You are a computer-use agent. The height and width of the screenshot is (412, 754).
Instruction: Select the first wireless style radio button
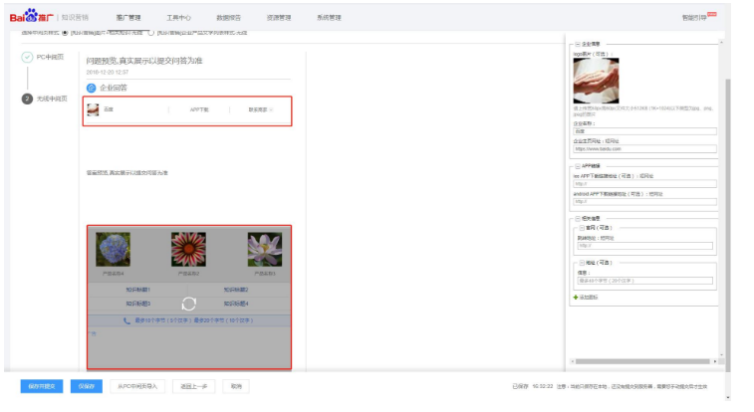tap(66, 33)
